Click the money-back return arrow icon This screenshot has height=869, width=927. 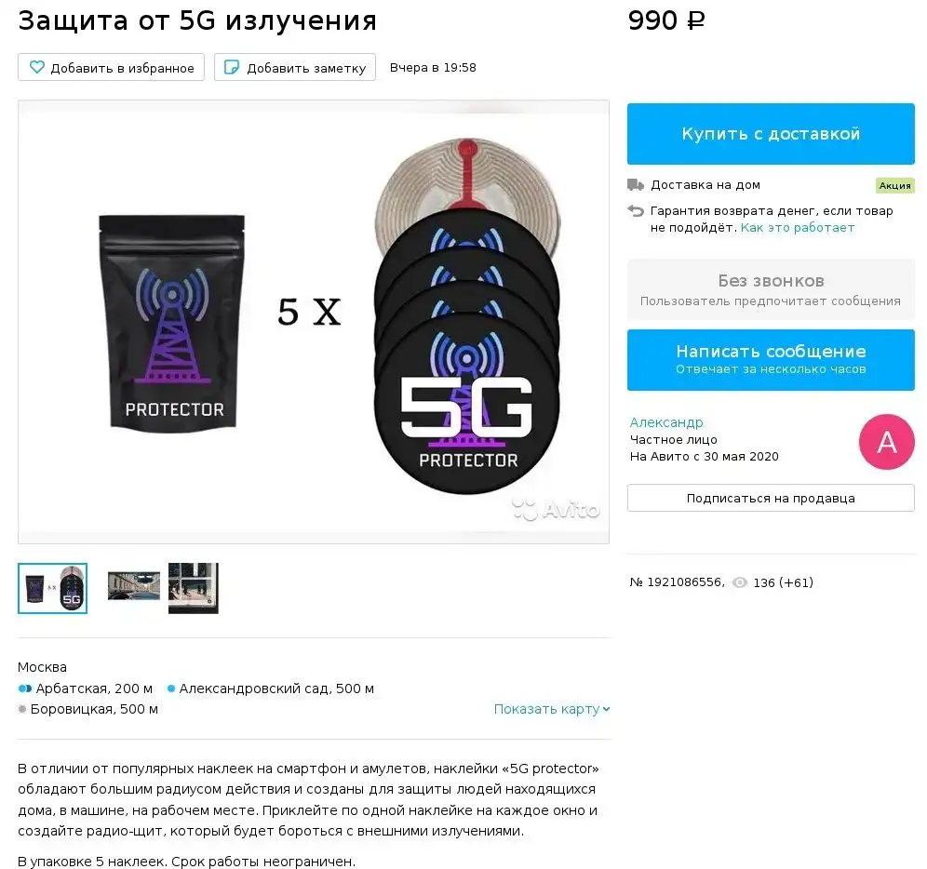[636, 211]
